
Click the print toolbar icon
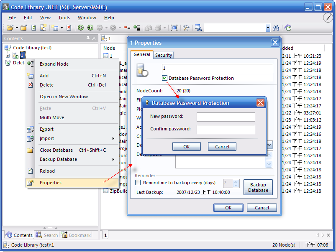(x=158, y=28)
